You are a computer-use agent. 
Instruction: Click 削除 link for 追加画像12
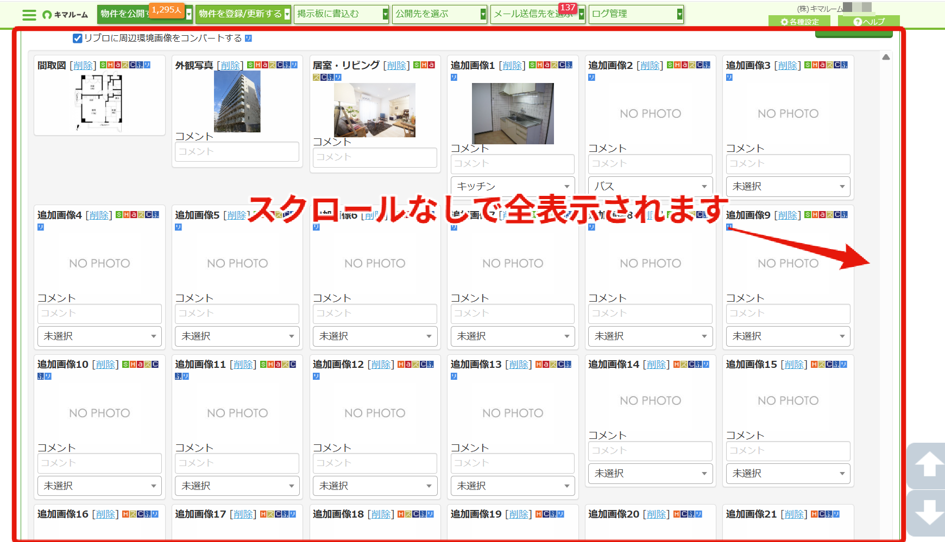point(381,364)
